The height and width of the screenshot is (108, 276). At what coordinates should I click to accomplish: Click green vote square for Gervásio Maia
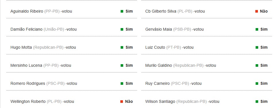pyautogui.click(x=257, y=29)
